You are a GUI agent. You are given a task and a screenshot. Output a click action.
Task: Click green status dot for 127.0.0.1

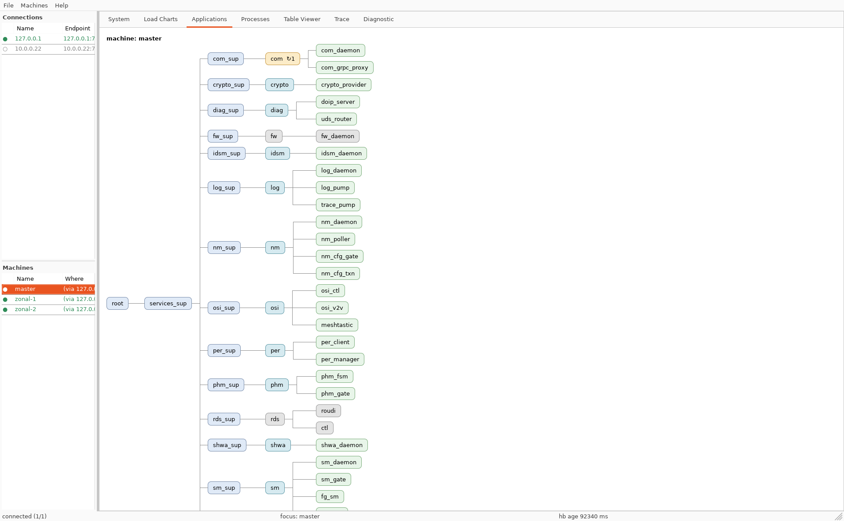(x=5, y=39)
